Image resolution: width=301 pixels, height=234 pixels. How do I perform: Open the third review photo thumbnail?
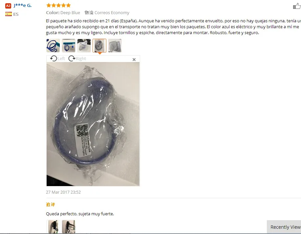point(84,46)
